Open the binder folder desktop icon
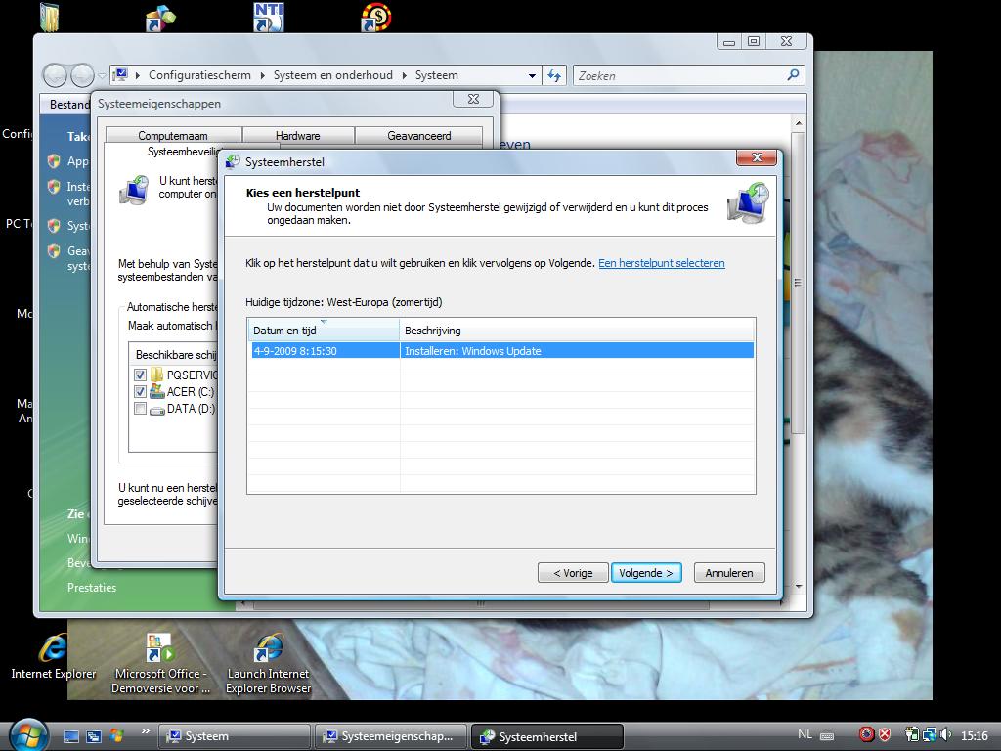Screen dimensions: 1001x751 click(49, 18)
